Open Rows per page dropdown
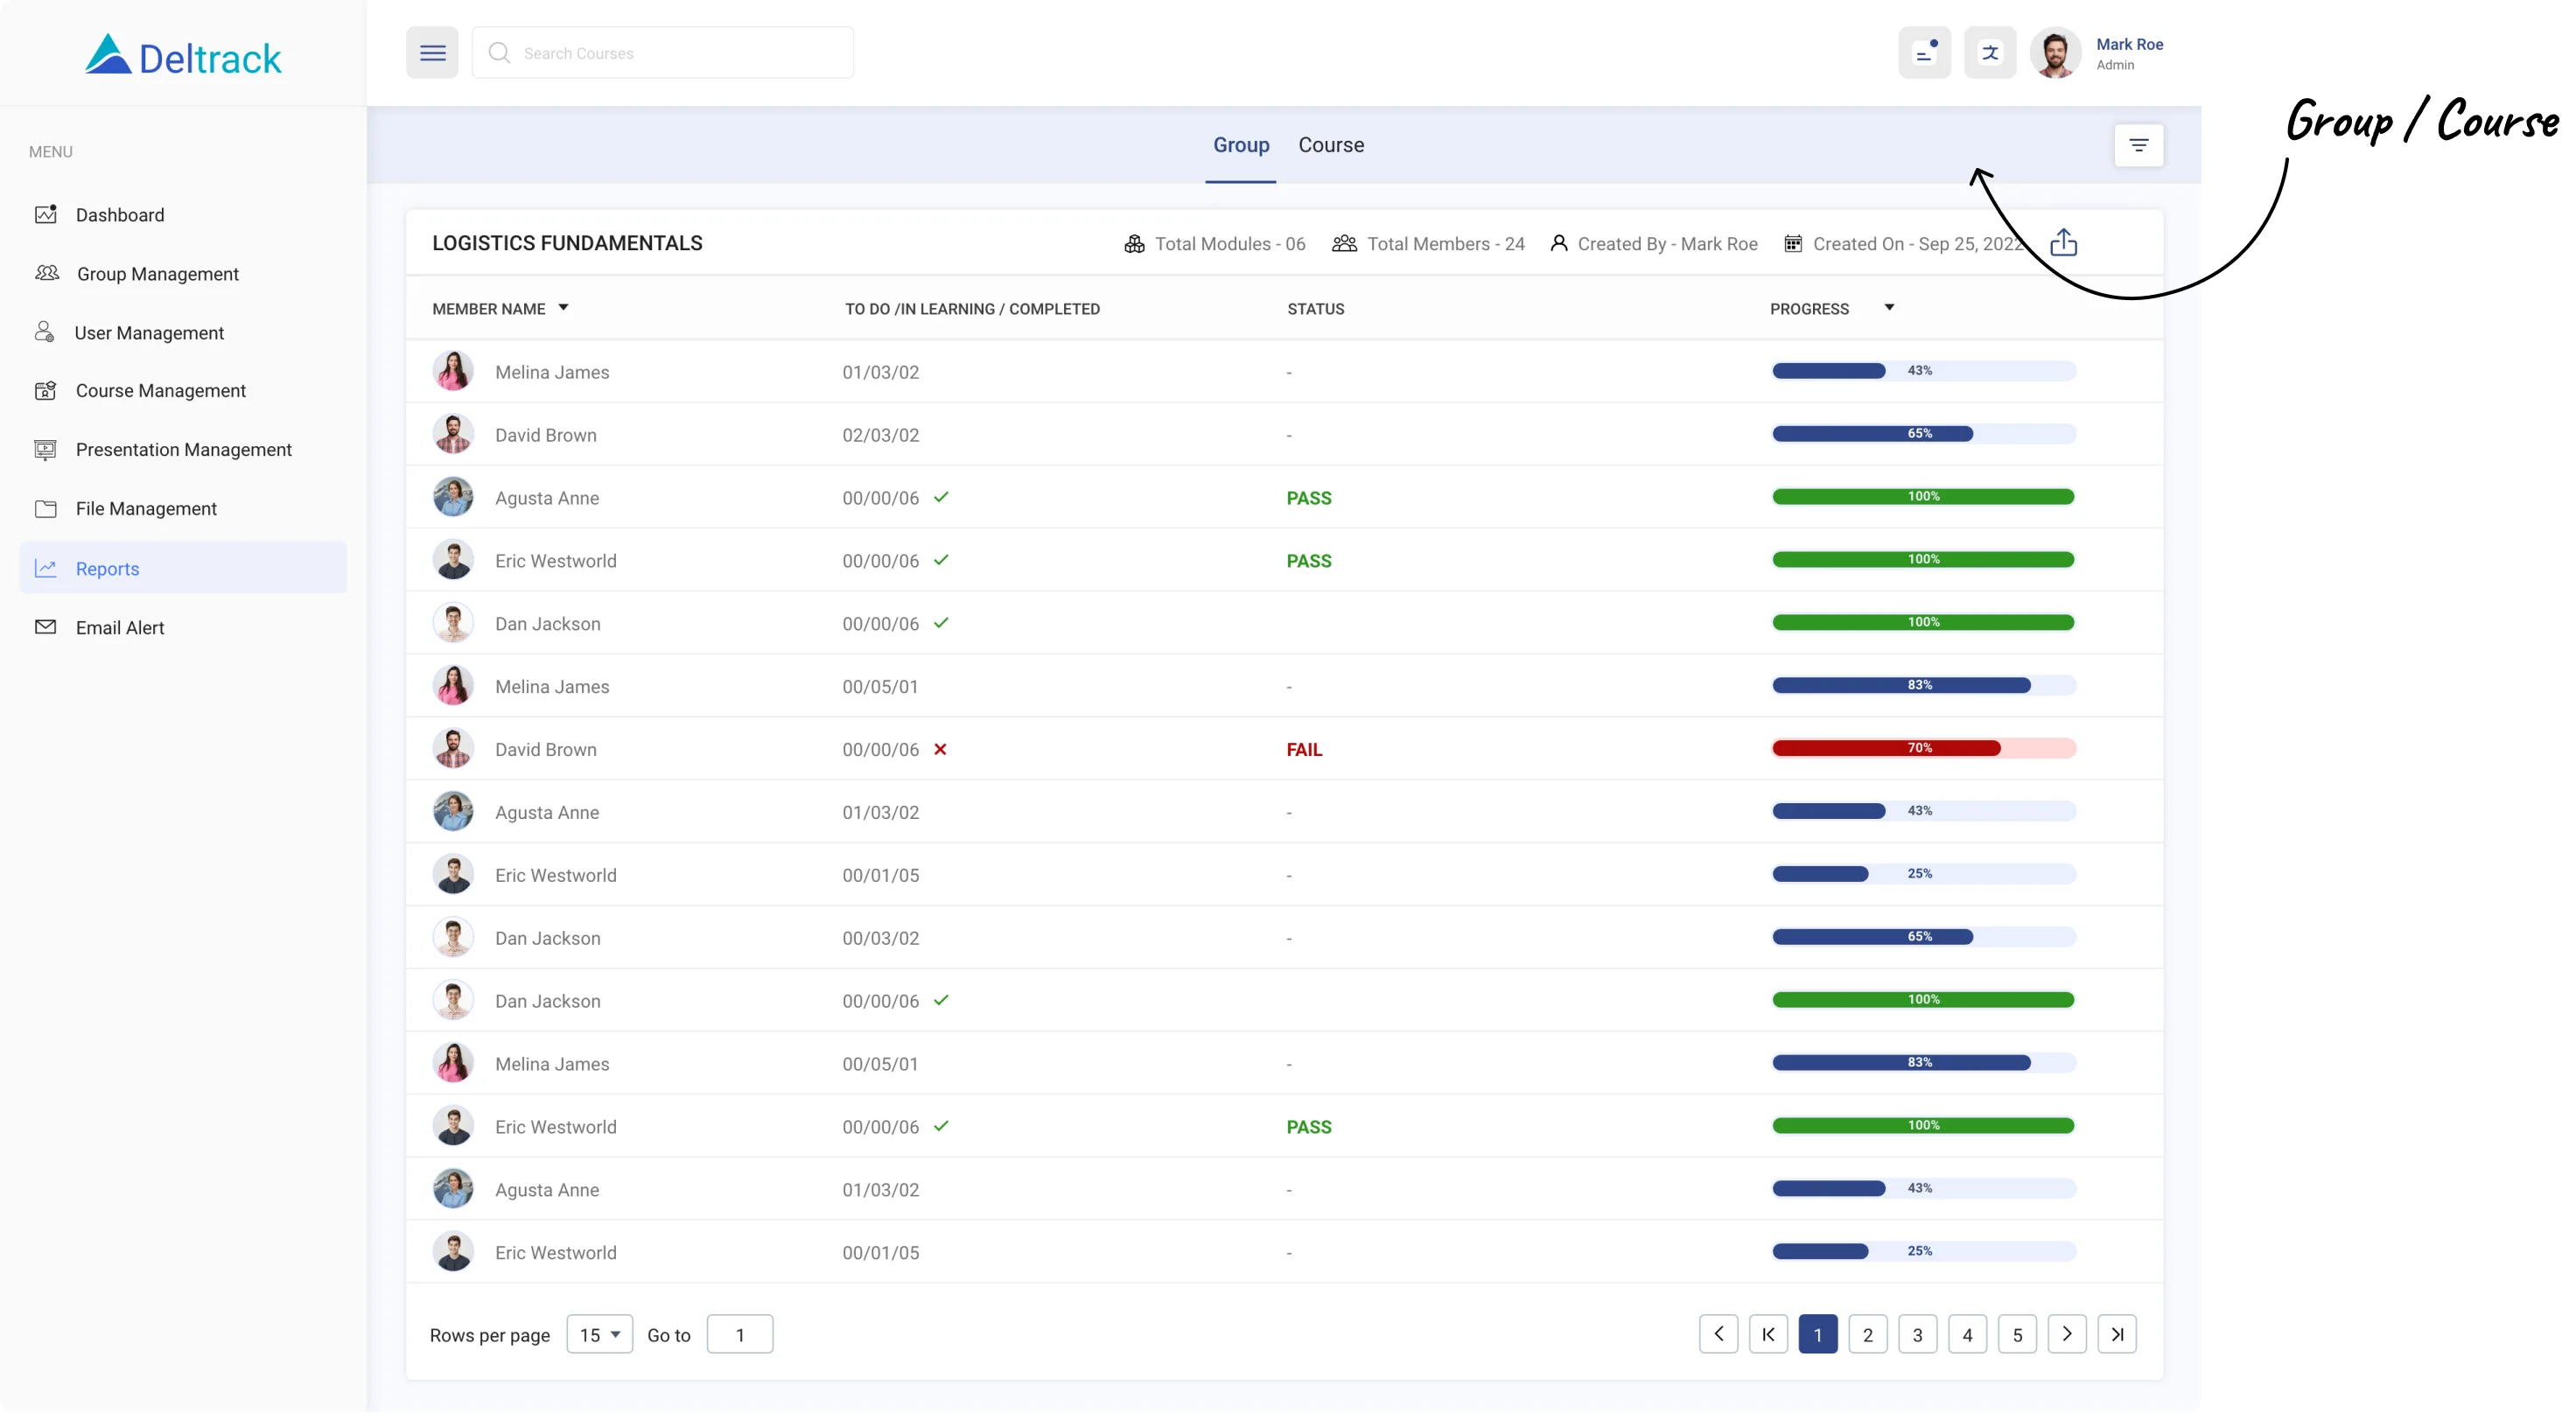Screen dimensions: 2576x1413 [x=599, y=1334]
